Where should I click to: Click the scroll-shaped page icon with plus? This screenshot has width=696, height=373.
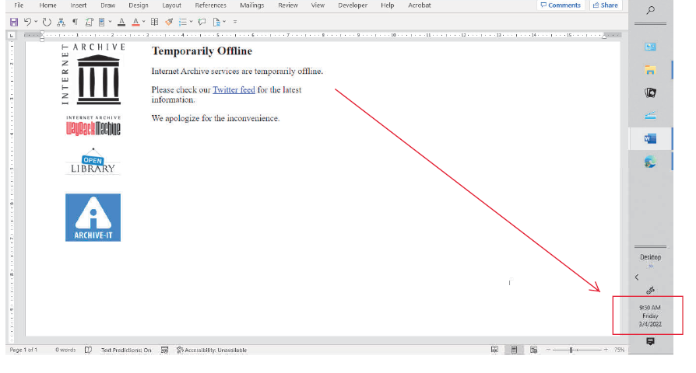pyautogui.click(x=89, y=22)
